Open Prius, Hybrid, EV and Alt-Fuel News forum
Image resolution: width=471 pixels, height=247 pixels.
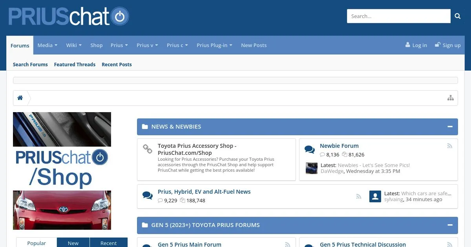(204, 192)
